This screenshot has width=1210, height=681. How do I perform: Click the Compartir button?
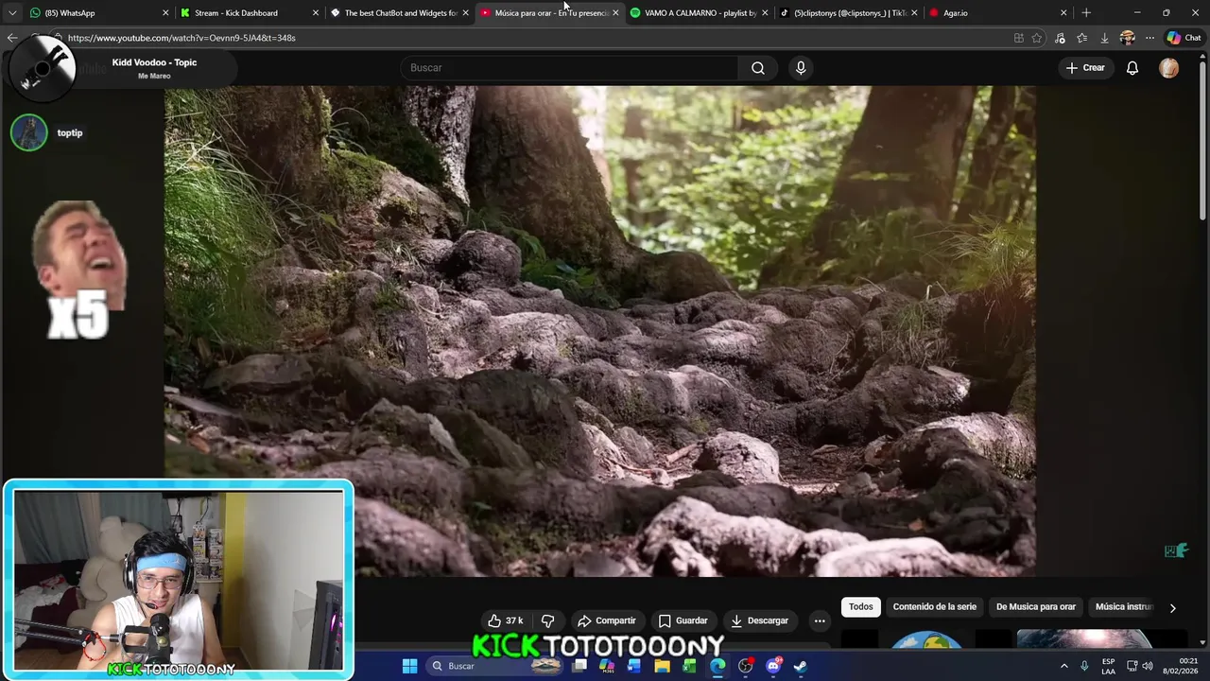pyautogui.click(x=606, y=620)
